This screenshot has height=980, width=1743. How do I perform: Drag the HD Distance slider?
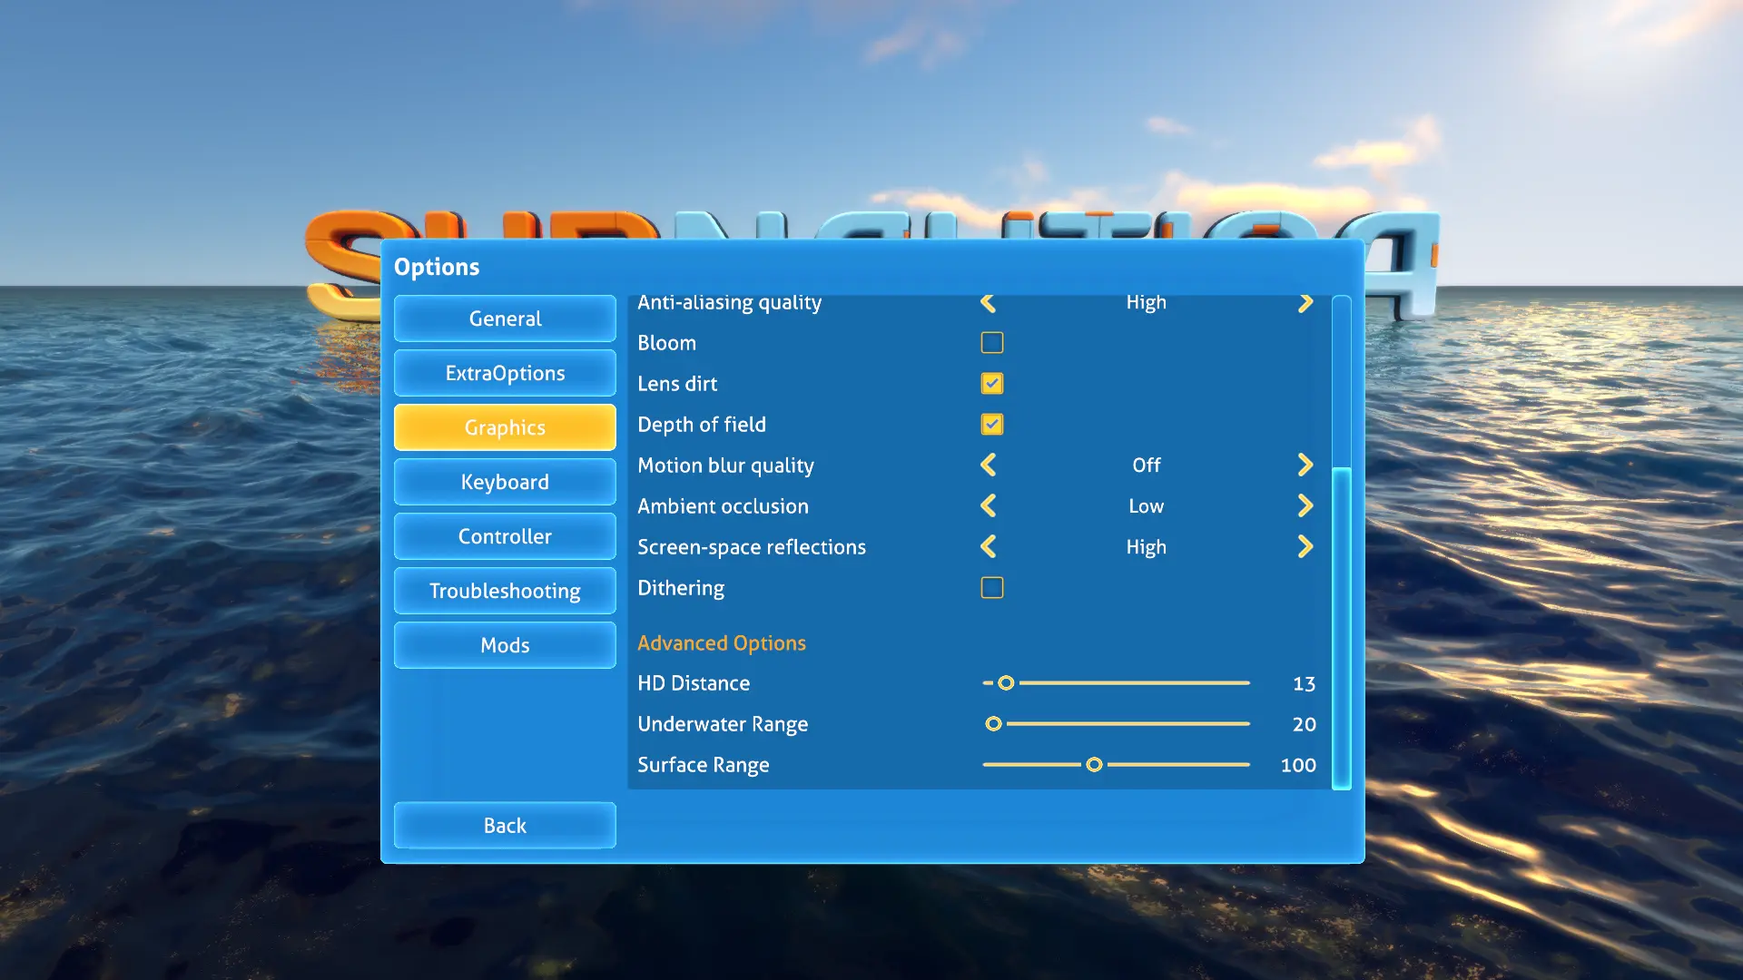[x=1004, y=682]
